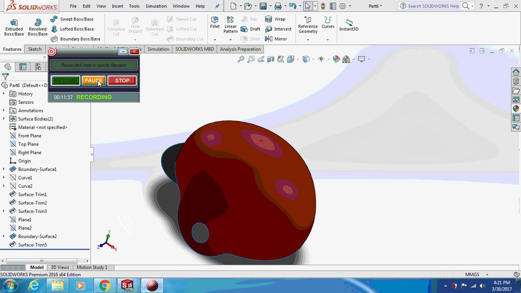
Task: Switch to the SOLIDWORKS MBD tab
Action: 195,49
